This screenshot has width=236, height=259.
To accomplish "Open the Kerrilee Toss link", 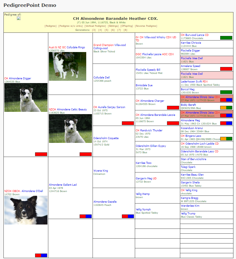I will [143, 163].
